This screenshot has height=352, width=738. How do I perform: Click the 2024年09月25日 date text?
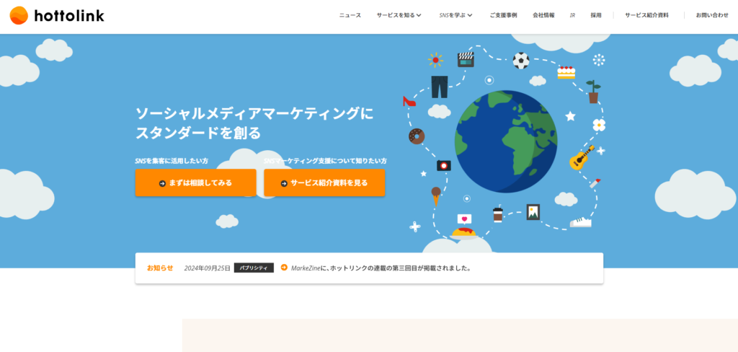[x=207, y=268]
